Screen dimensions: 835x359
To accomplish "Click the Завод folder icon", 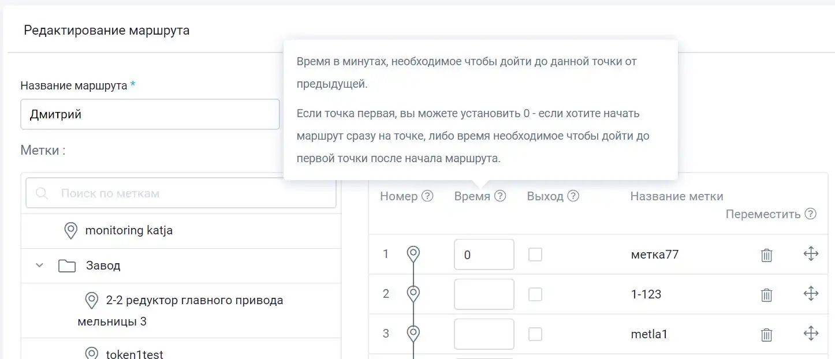I will pyautogui.click(x=67, y=265).
